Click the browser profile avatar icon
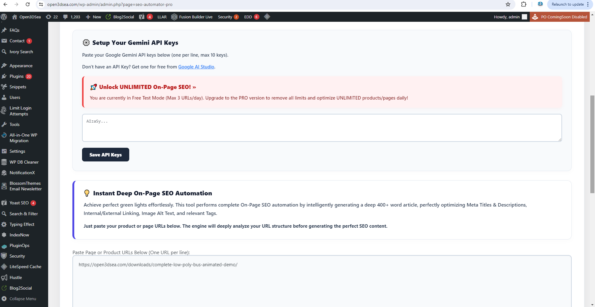The image size is (595, 307). pos(540,4)
